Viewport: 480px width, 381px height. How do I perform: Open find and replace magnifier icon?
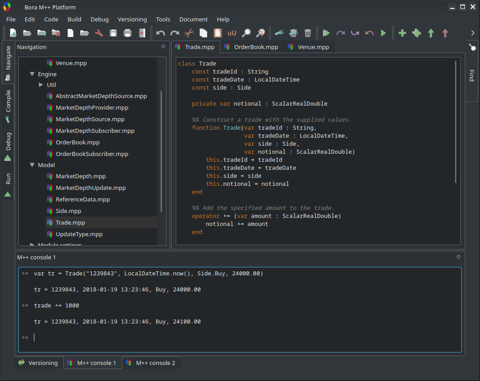[261, 33]
